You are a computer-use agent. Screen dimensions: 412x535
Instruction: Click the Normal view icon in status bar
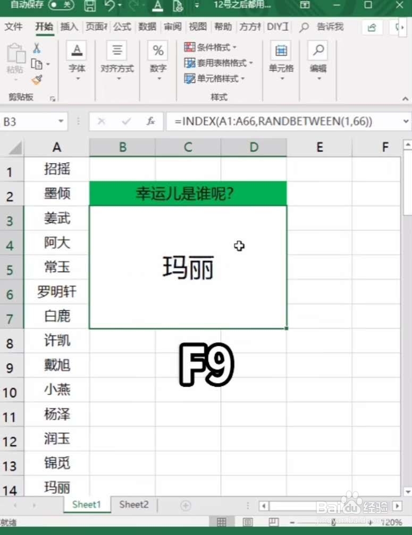point(222,522)
